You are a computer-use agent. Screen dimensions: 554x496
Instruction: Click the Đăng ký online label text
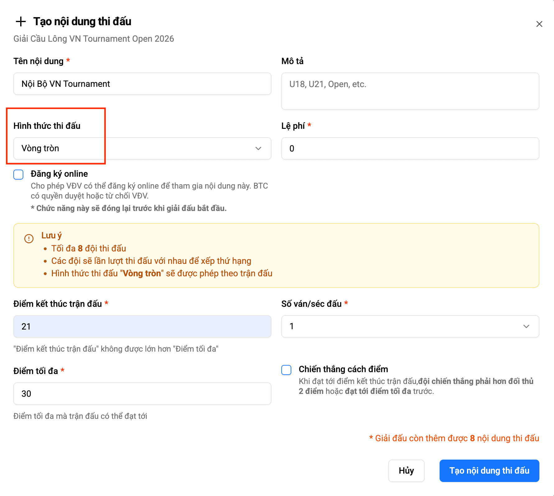coord(59,174)
